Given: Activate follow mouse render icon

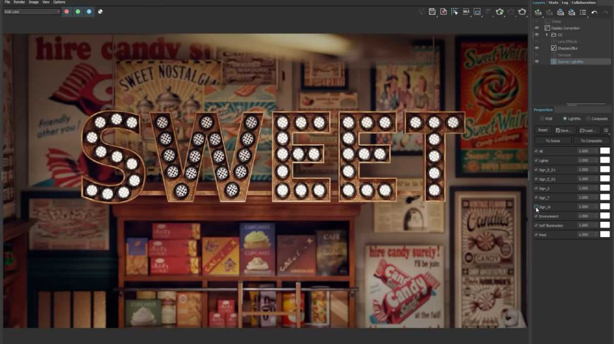Looking at the screenshot, I should (455, 11).
